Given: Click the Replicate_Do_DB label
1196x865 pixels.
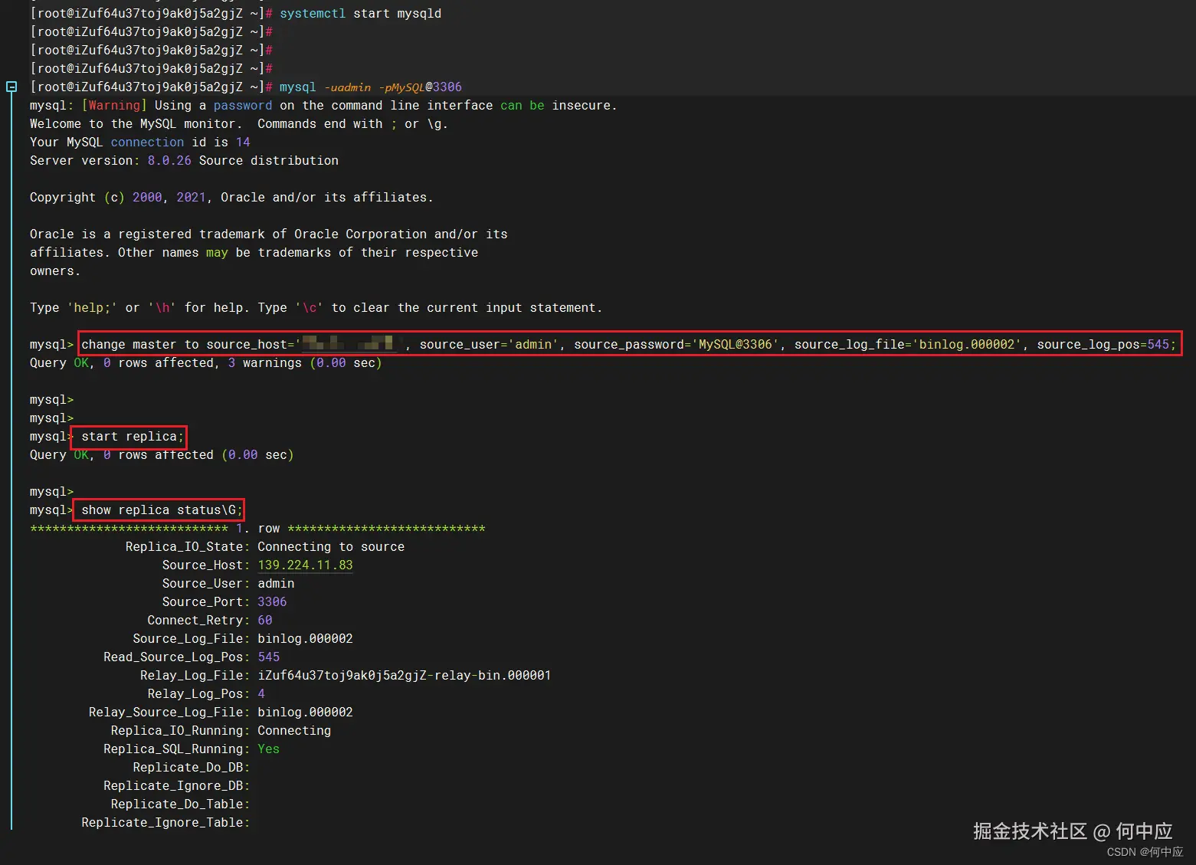Looking at the screenshot, I should pos(192,768).
